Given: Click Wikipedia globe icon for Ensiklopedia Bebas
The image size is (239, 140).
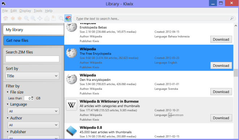Looking at the screenshot, I should coord(71,27).
